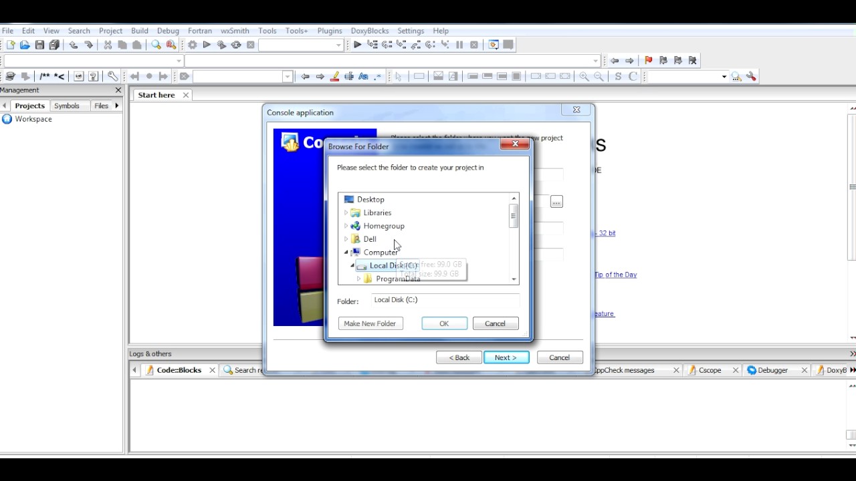Open the Debug menu

168,31
